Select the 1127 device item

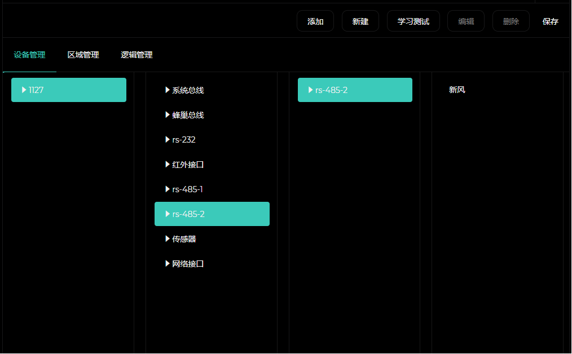(x=69, y=90)
